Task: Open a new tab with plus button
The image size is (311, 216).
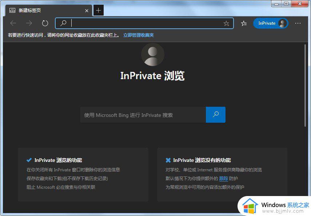Action: pyautogui.click(x=98, y=10)
